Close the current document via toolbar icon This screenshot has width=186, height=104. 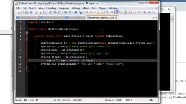35,12
